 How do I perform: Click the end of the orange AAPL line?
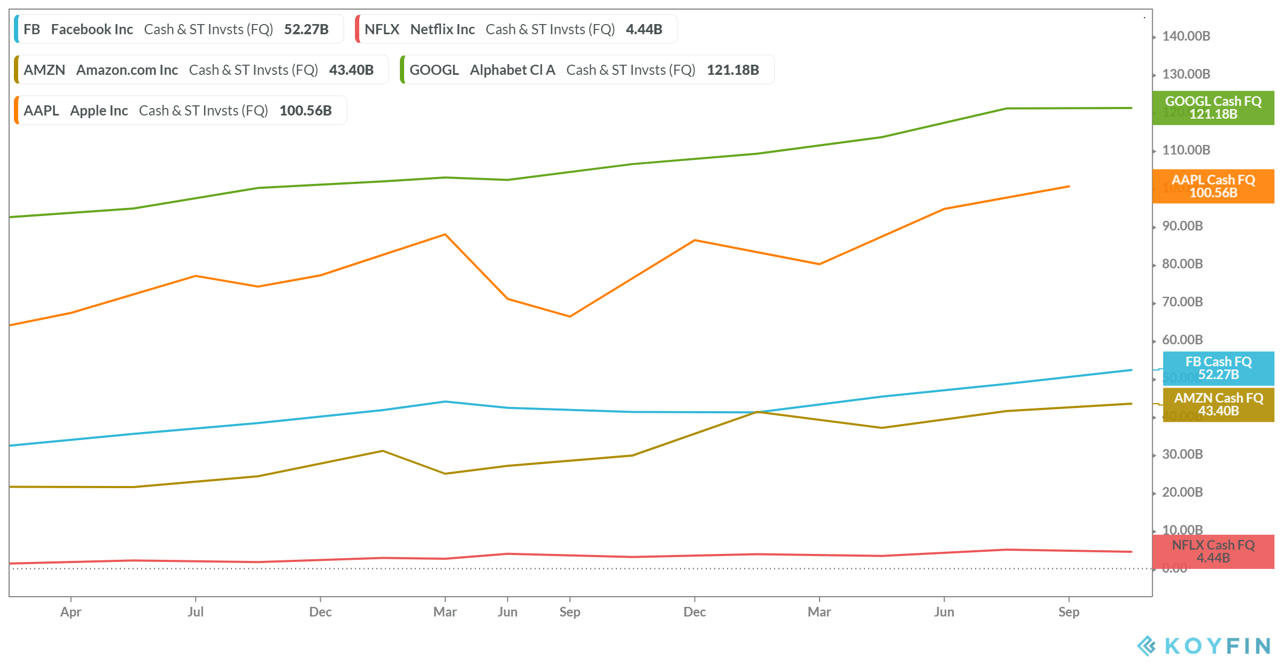[x=1069, y=187]
